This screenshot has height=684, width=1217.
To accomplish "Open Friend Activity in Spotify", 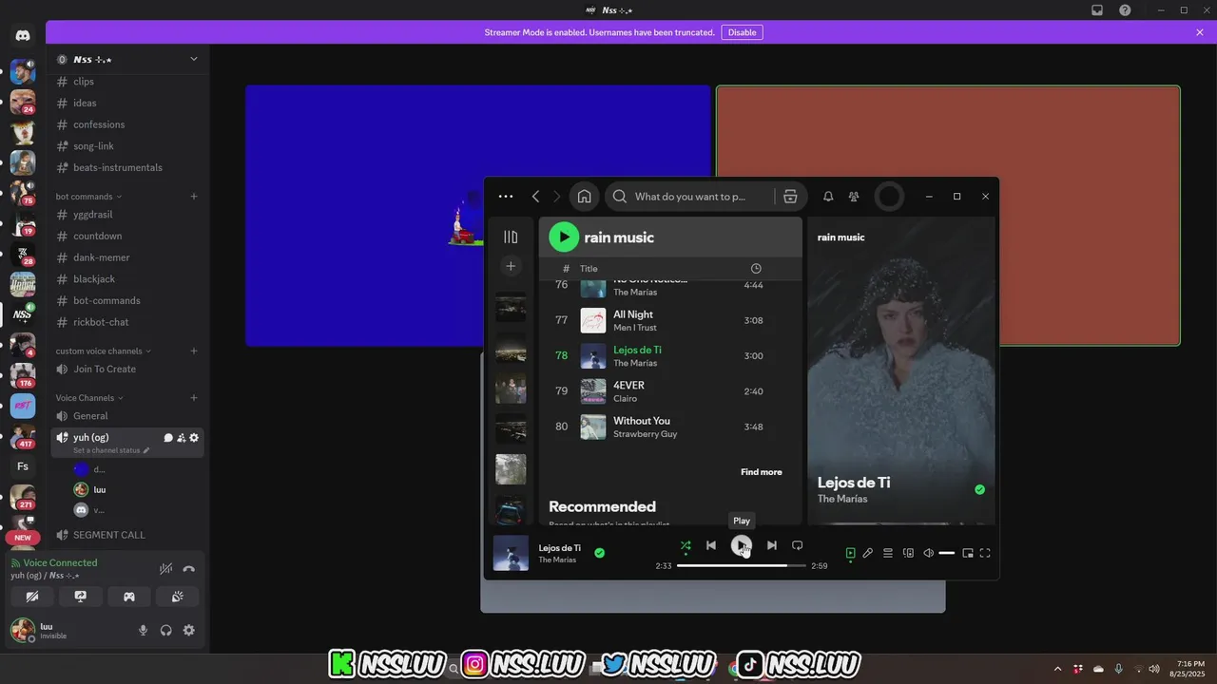I will pyautogui.click(x=854, y=197).
